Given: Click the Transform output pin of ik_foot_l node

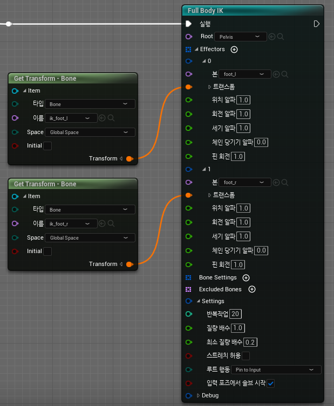Looking at the screenshot, I should [x=129, y=159].
